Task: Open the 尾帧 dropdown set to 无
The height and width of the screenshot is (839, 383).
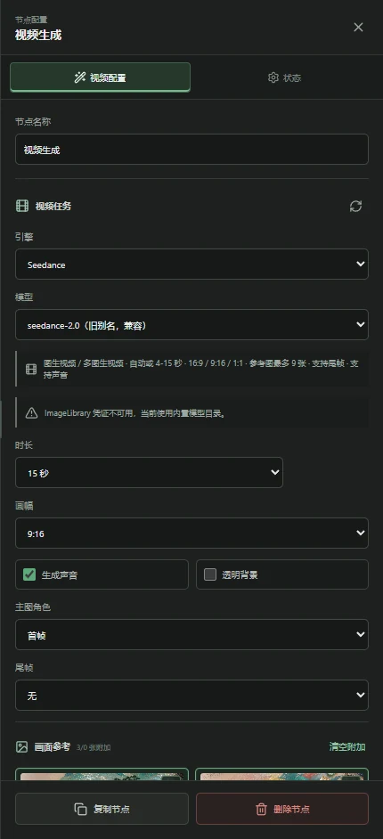Action: click(x=191, y=695)
